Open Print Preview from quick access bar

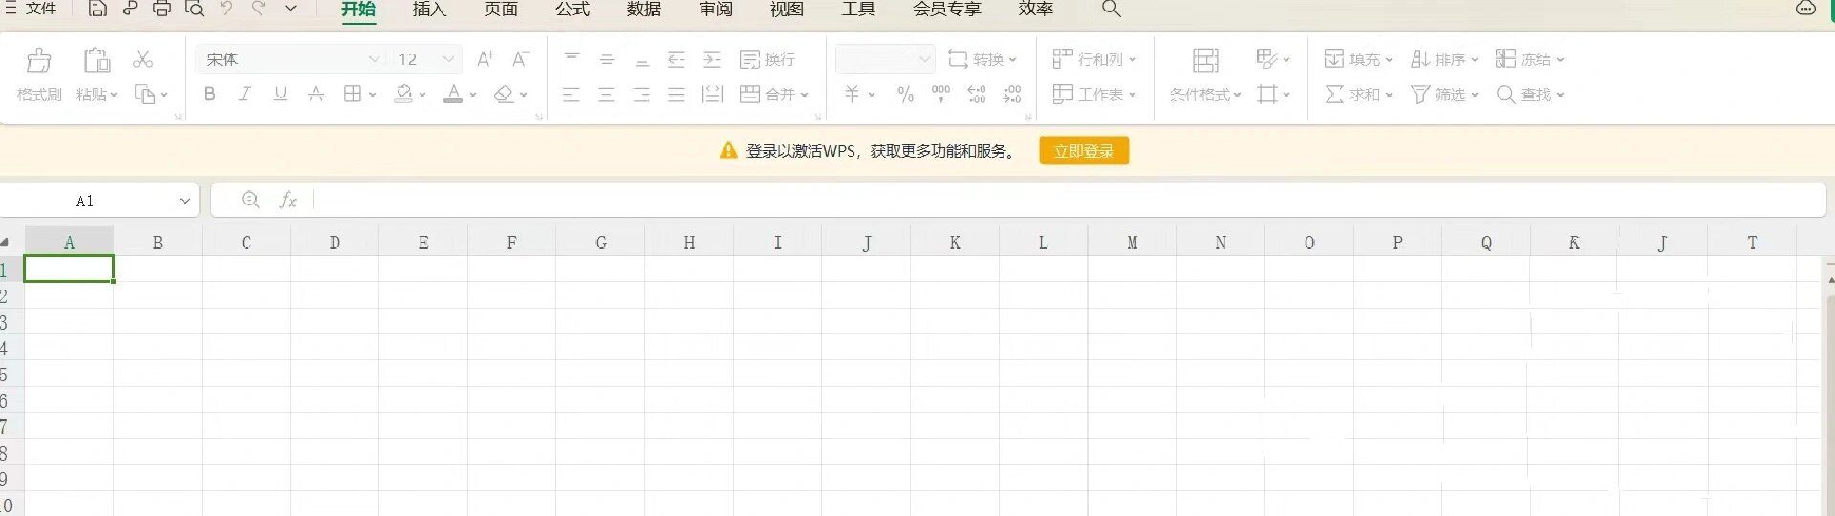coord(194,9)
